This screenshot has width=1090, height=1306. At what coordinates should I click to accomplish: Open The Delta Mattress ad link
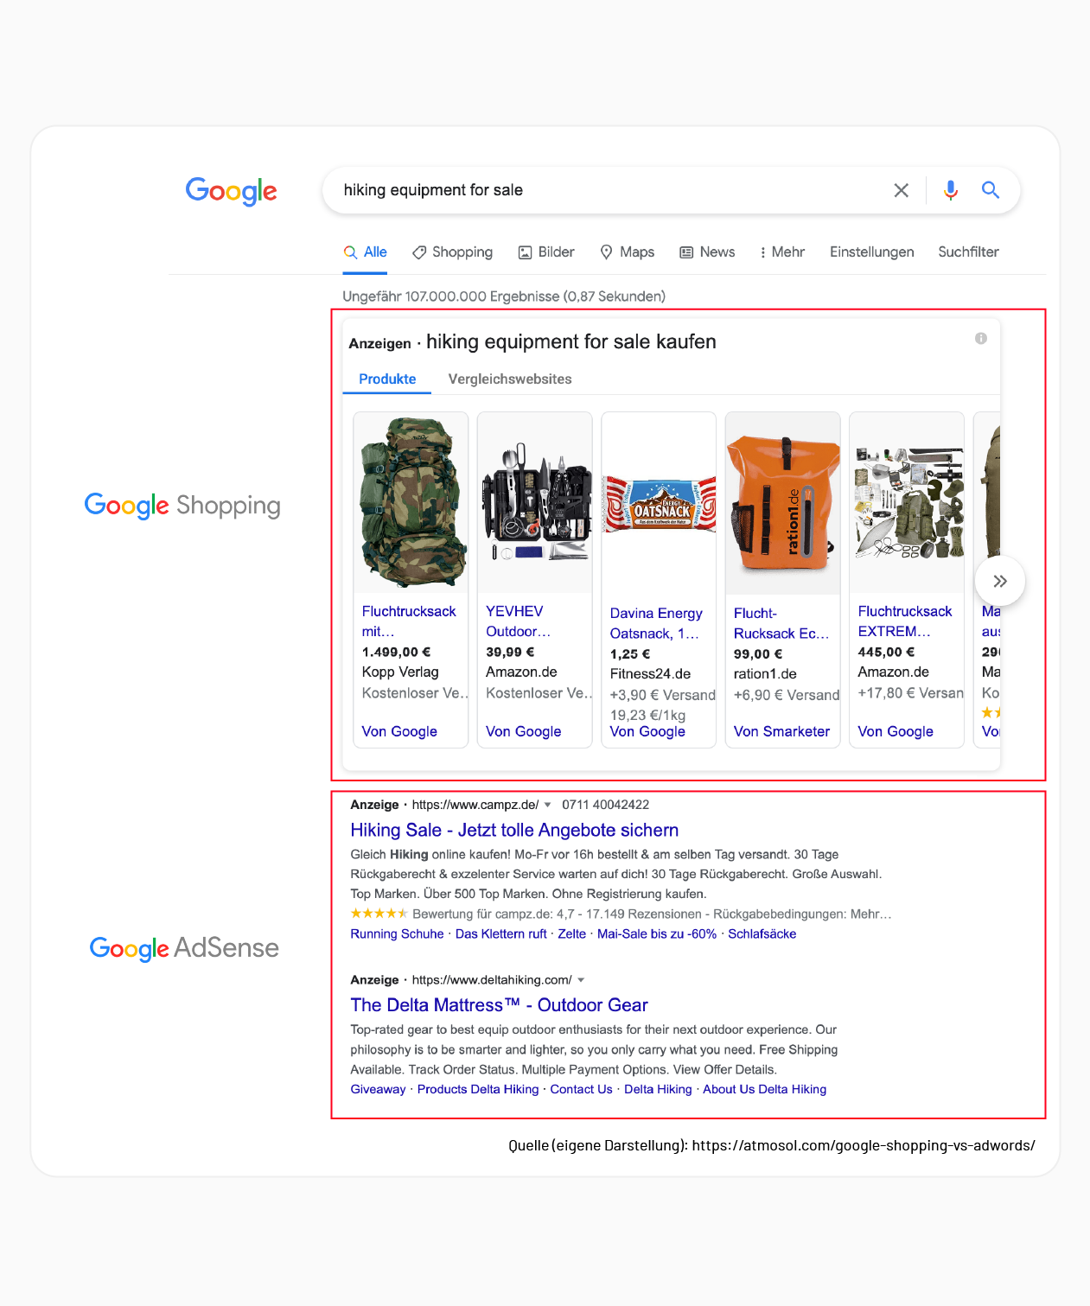pyautogui.click(x=499, y=1005)
